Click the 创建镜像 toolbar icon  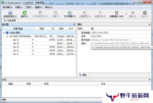point(85,13)
